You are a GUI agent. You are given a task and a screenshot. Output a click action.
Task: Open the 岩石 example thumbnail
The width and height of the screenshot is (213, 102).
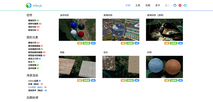click(x=121, y=67)
